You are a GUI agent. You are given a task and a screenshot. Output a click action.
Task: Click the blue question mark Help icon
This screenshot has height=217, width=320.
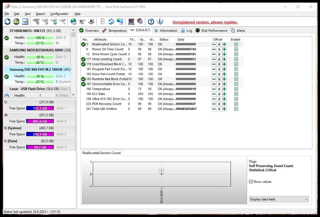151,22
